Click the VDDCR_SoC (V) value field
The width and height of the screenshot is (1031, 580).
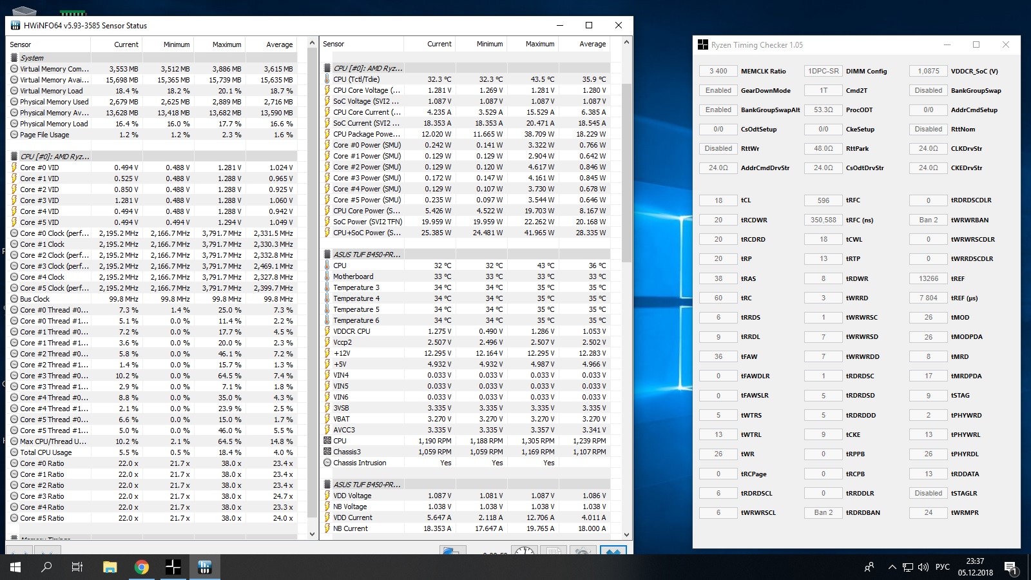[929, 71]
